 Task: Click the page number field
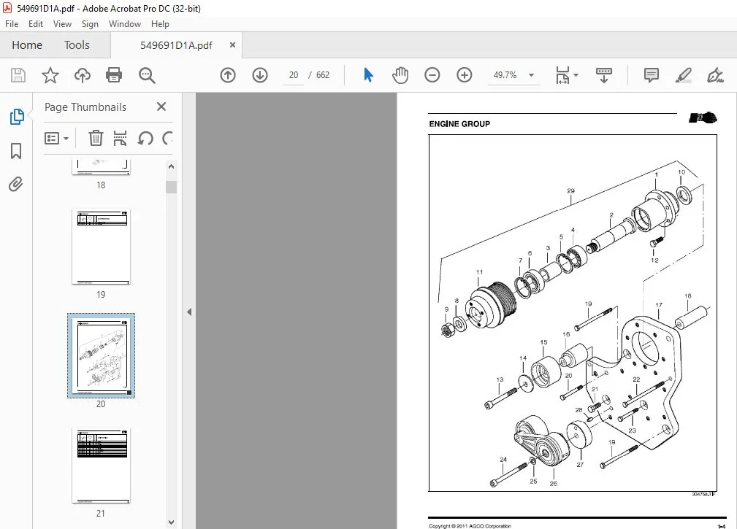pyautogui.click(x=294, y=75)
